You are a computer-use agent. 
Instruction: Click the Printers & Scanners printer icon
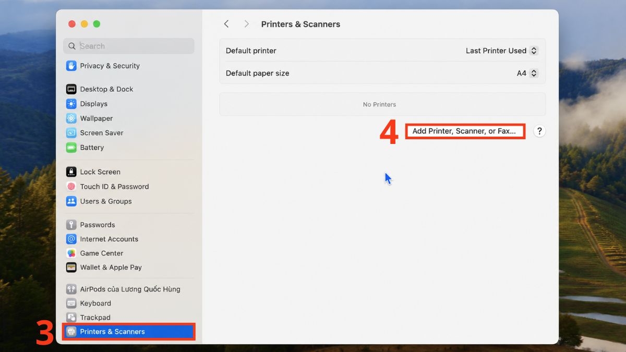pyautogui.click(x=71, y=331)
